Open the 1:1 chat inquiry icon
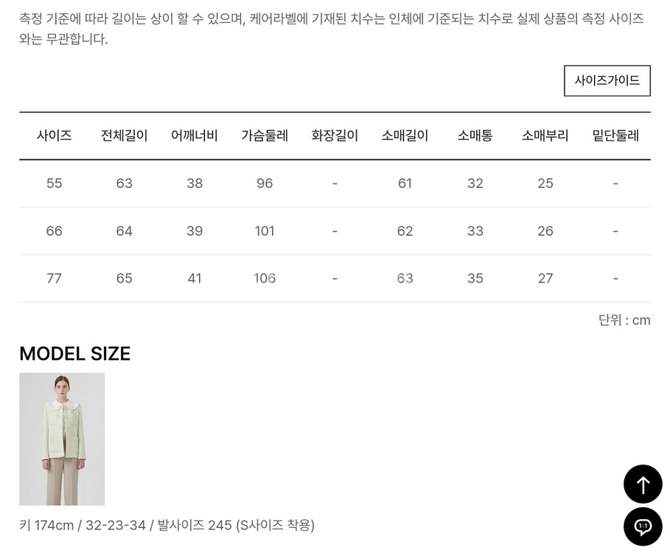The width and height of the screenshot is (670, 553). (643, 526)
